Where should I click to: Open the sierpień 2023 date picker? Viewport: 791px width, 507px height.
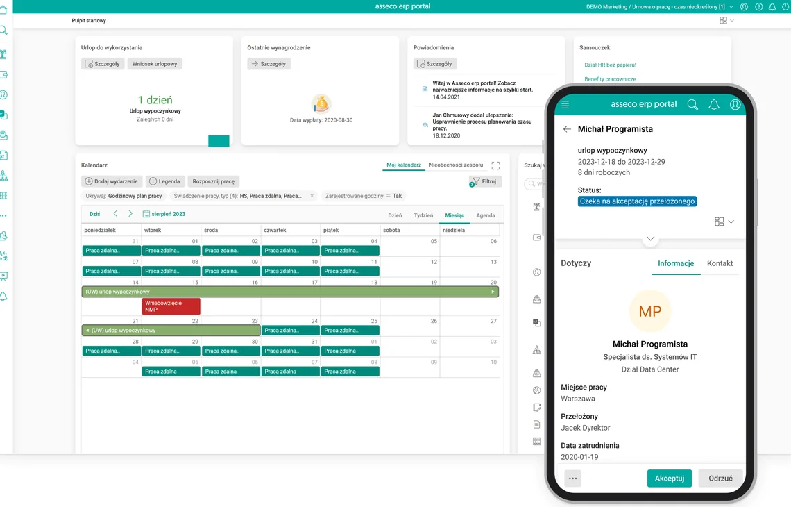(x=164, y=214)
